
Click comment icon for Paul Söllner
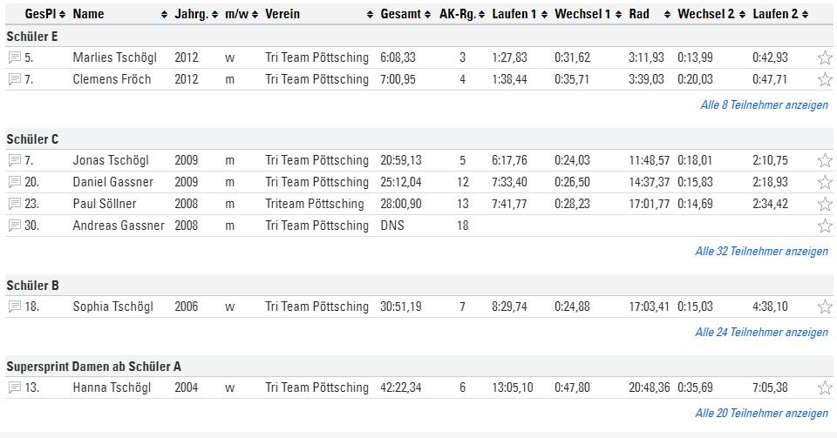pos(15,204)
